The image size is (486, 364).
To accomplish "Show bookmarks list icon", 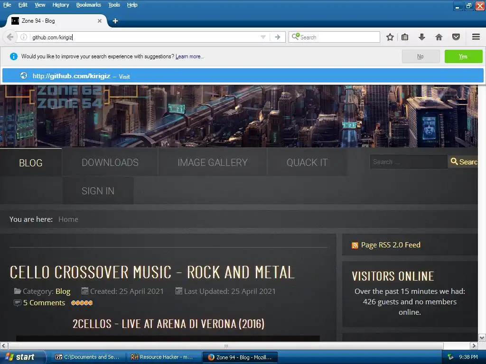I will click(405, 37).
